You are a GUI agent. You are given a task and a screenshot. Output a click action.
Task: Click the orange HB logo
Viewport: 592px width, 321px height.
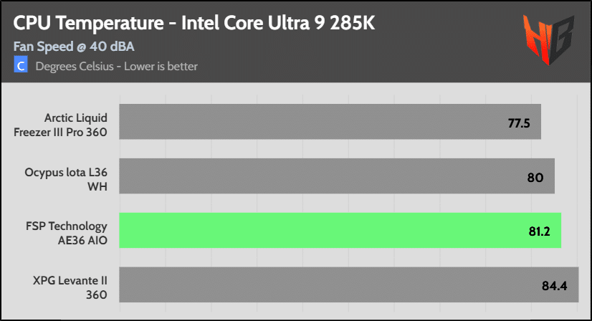tap(548, 39)
